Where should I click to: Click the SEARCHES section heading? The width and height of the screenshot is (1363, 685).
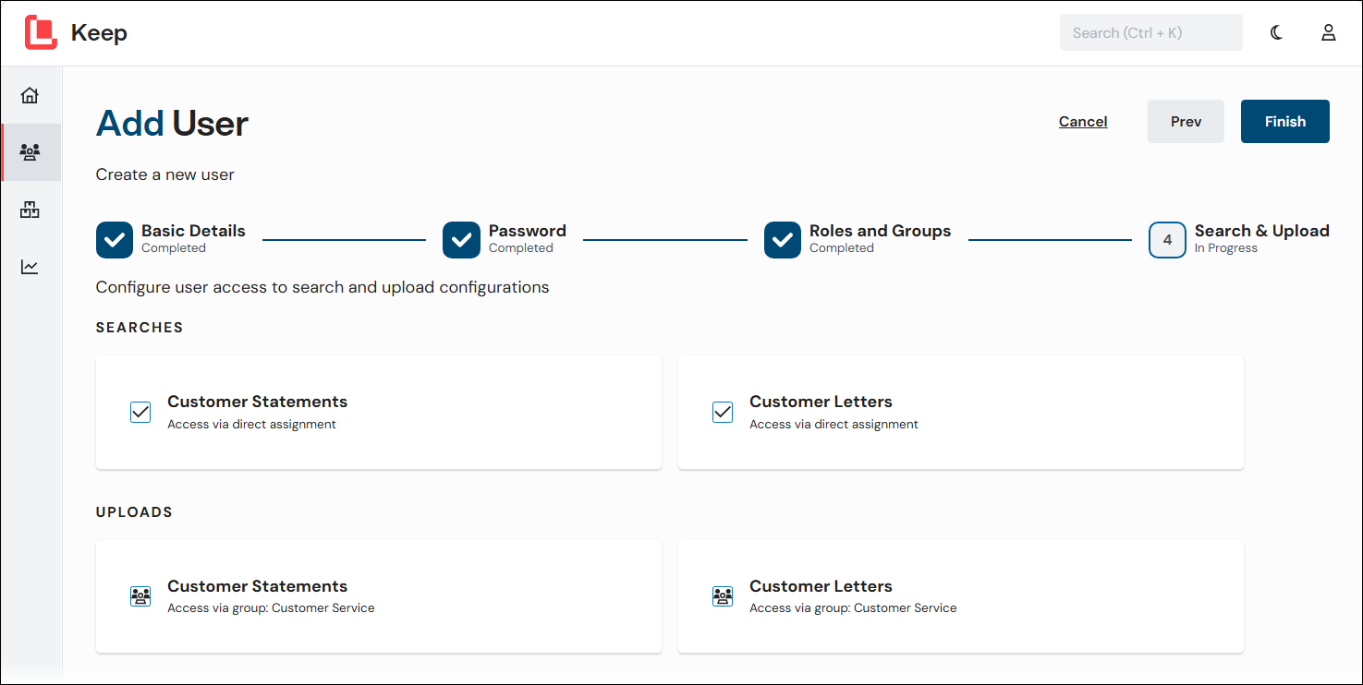click(140, 328)
